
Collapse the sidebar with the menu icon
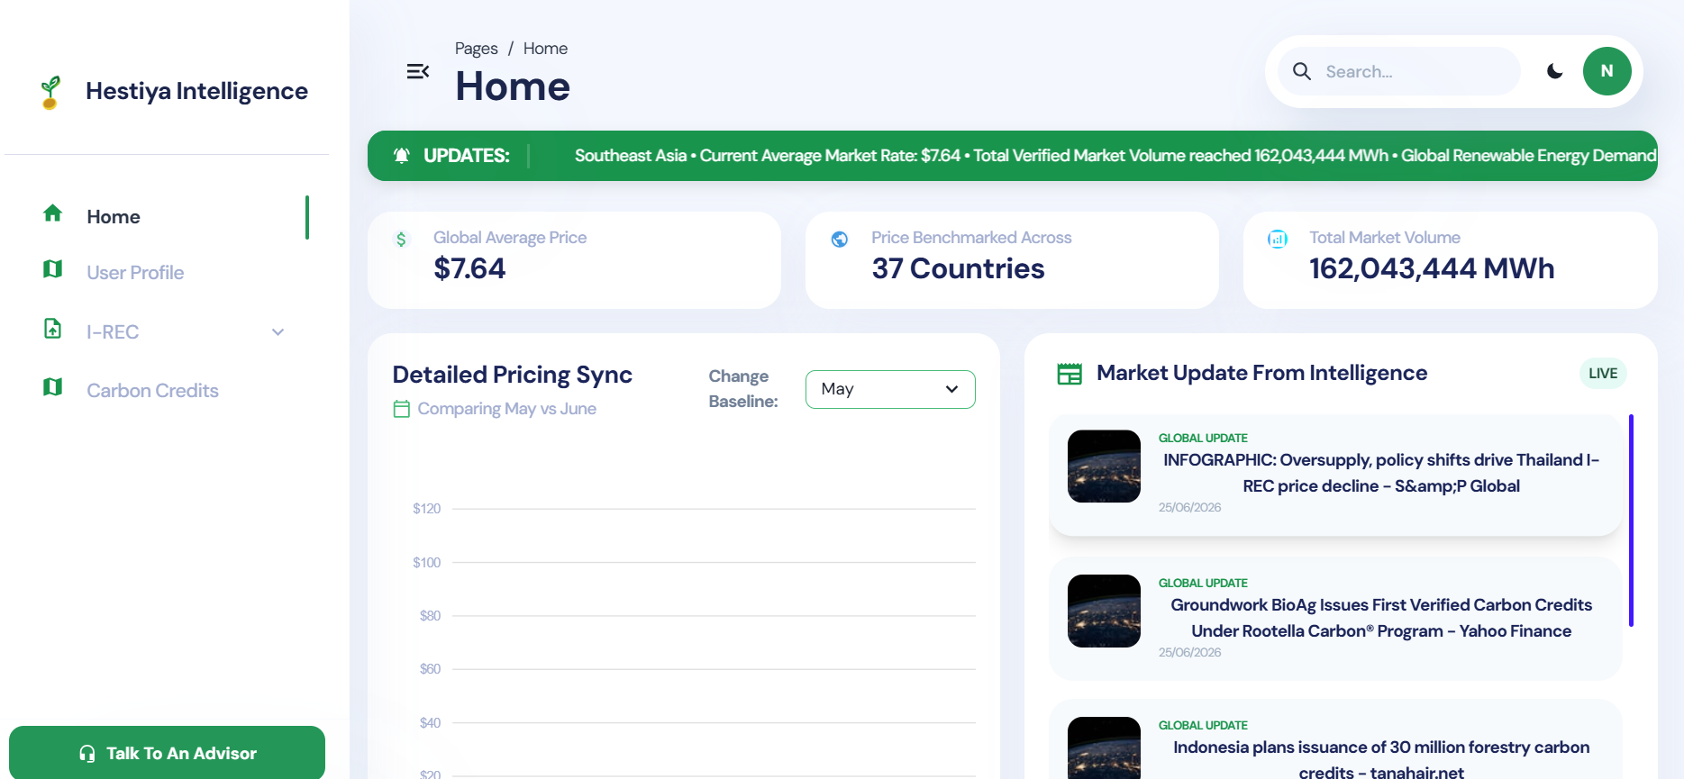(418, 71)
